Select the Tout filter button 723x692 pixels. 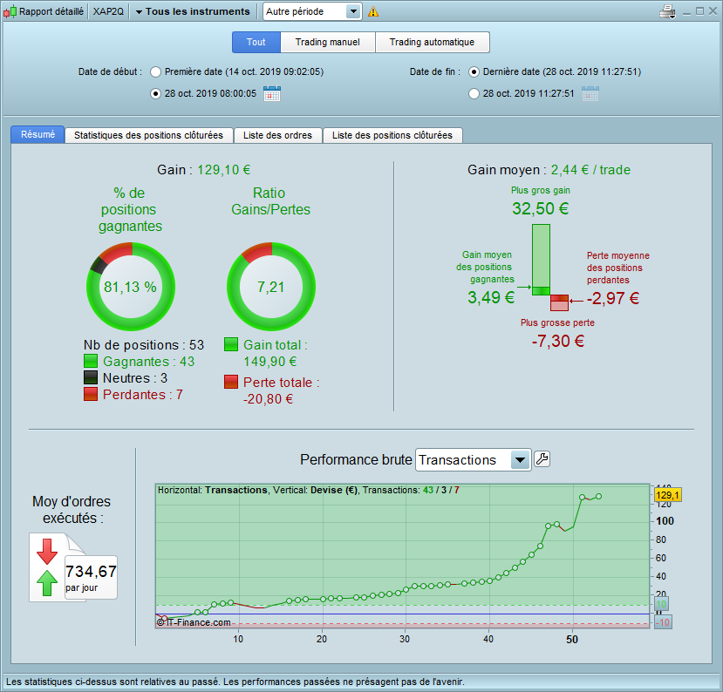(256, 43)
